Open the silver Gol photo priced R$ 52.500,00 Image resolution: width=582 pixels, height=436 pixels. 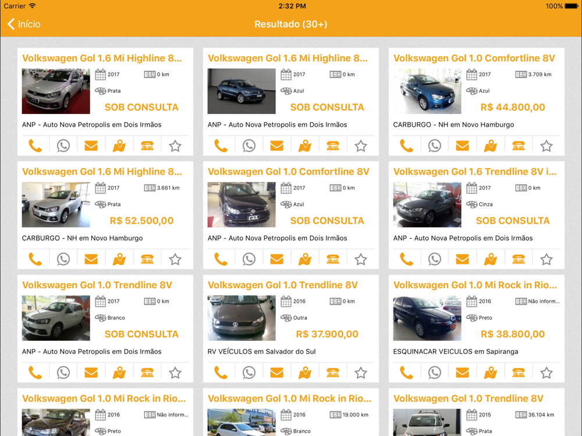[x=56, y=205]
